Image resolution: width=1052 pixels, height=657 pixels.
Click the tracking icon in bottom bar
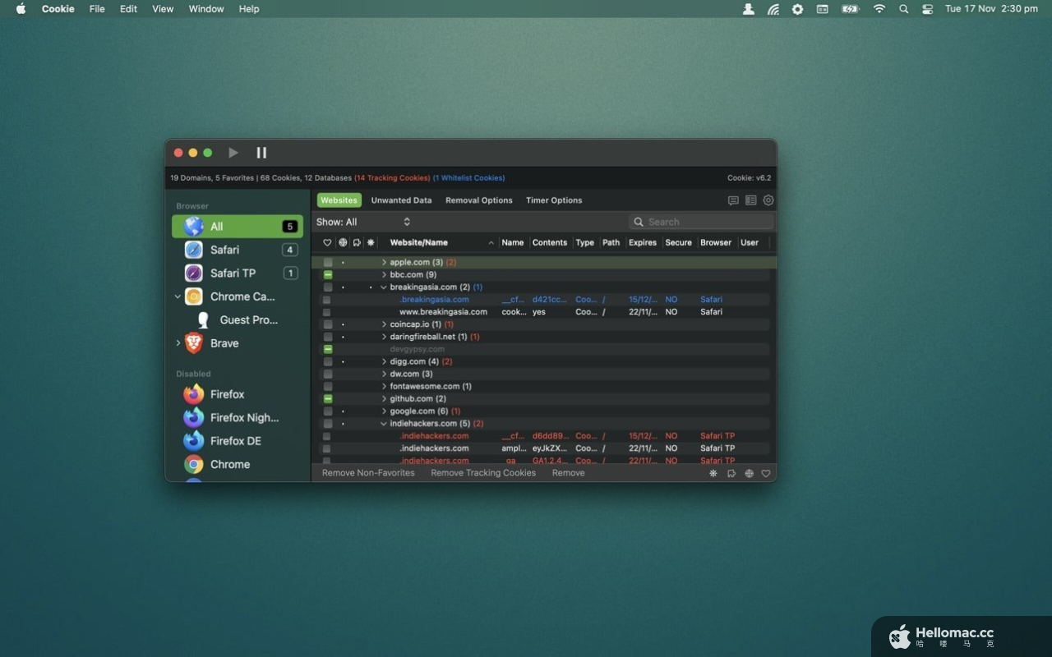click(731, 473)
